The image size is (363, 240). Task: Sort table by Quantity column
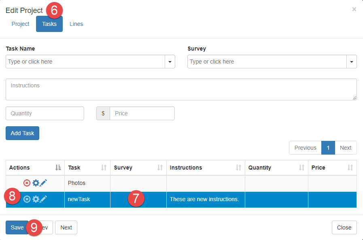[276, 168]
